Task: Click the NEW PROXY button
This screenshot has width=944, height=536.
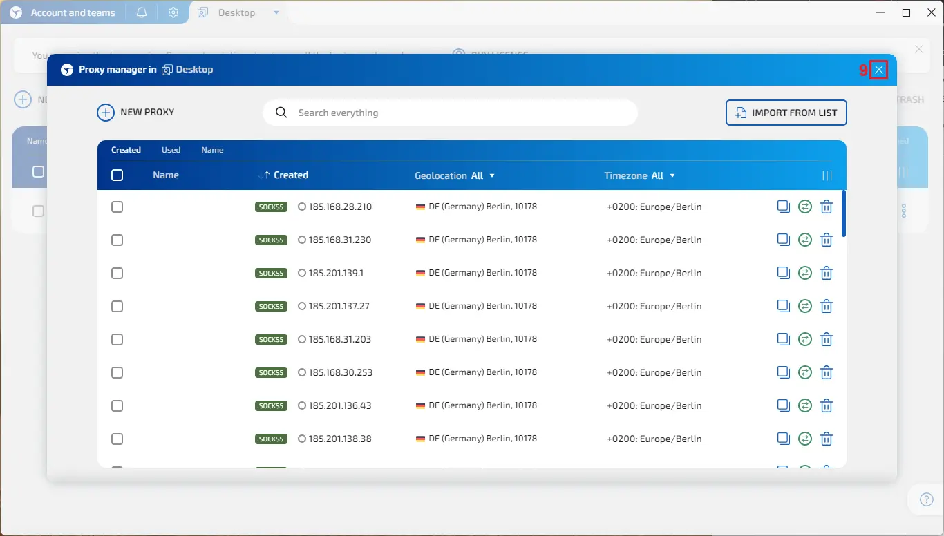Action: coord(135,113)
